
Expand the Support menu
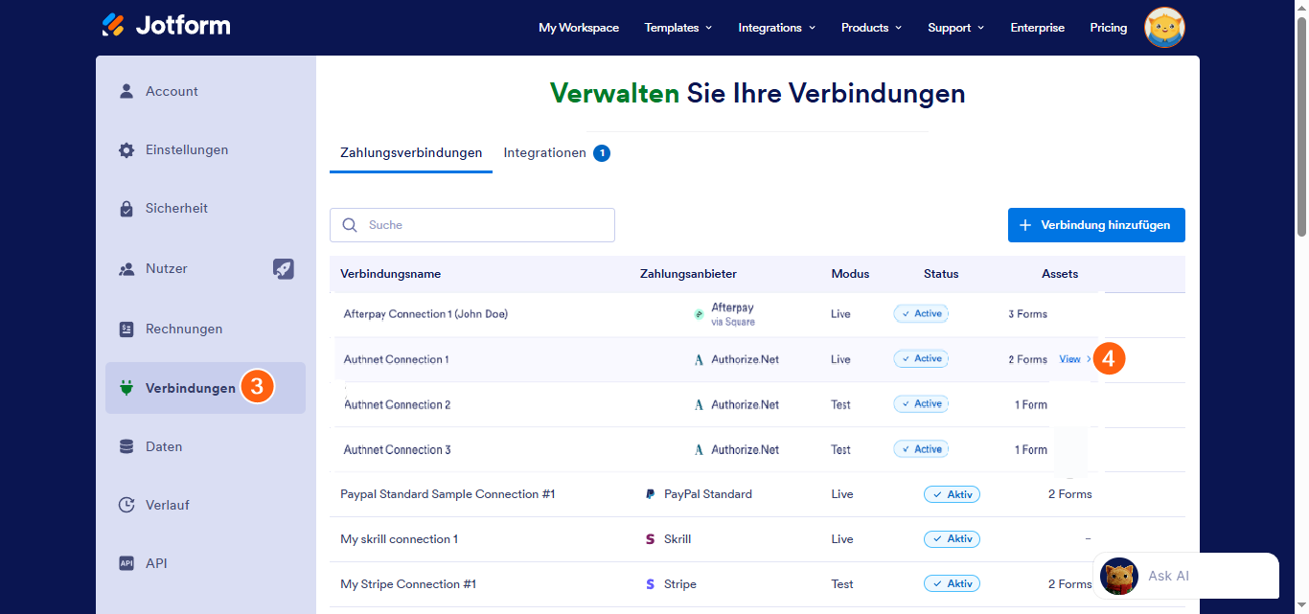pos(955,28)
